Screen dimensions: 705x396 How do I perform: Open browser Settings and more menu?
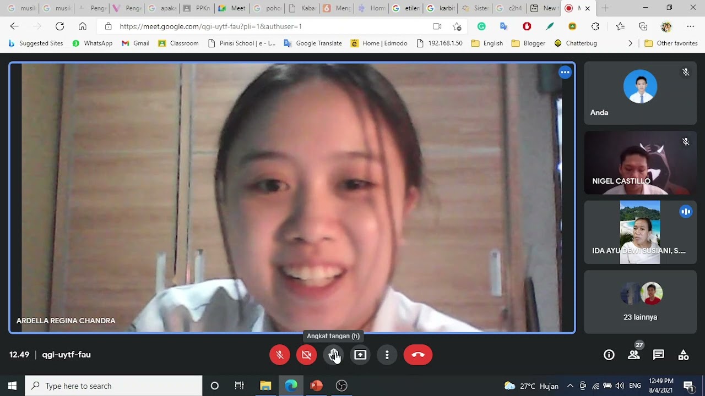690,26
